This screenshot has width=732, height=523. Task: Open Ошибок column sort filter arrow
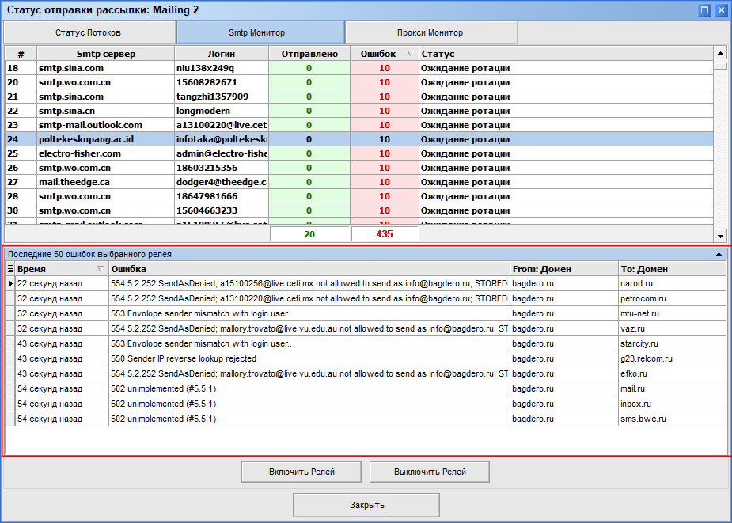[x=411, y=53]
